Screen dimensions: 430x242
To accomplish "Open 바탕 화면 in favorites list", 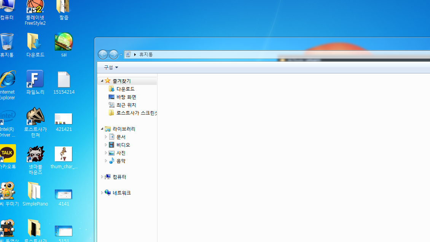I will [126, 97].
